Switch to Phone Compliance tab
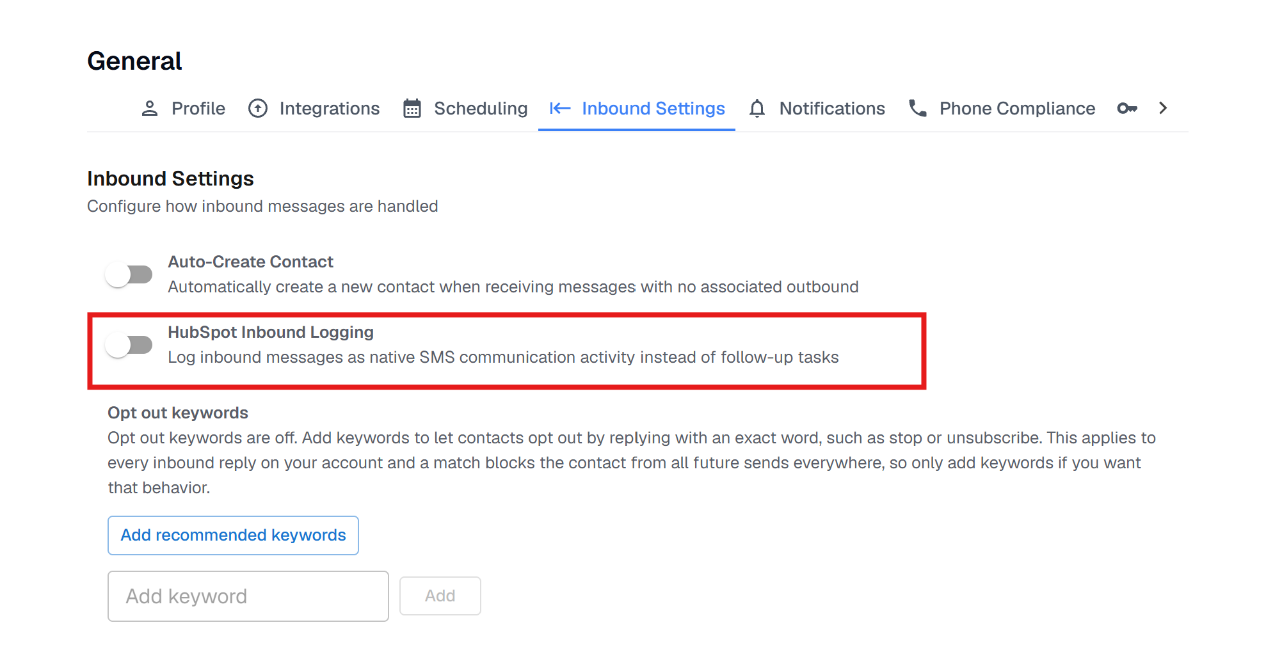The height and width of the screenshot is (650, 1266). (x=1002, y=108)
